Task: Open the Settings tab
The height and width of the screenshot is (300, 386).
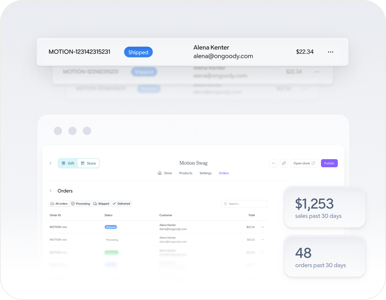Action: [x=206, y=173]
